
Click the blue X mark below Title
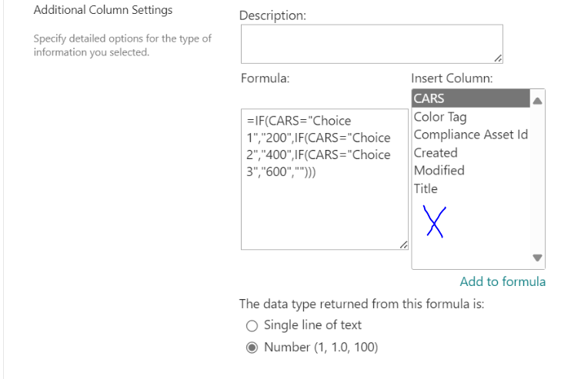tap(434, 221)
